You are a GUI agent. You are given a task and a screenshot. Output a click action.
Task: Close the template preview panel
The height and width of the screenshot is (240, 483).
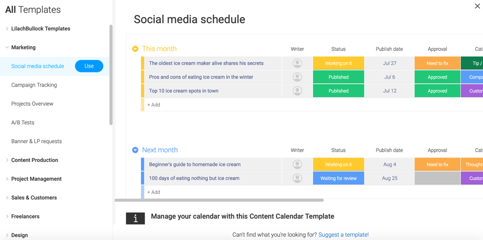pyautogui.click(x=477, y=6)
